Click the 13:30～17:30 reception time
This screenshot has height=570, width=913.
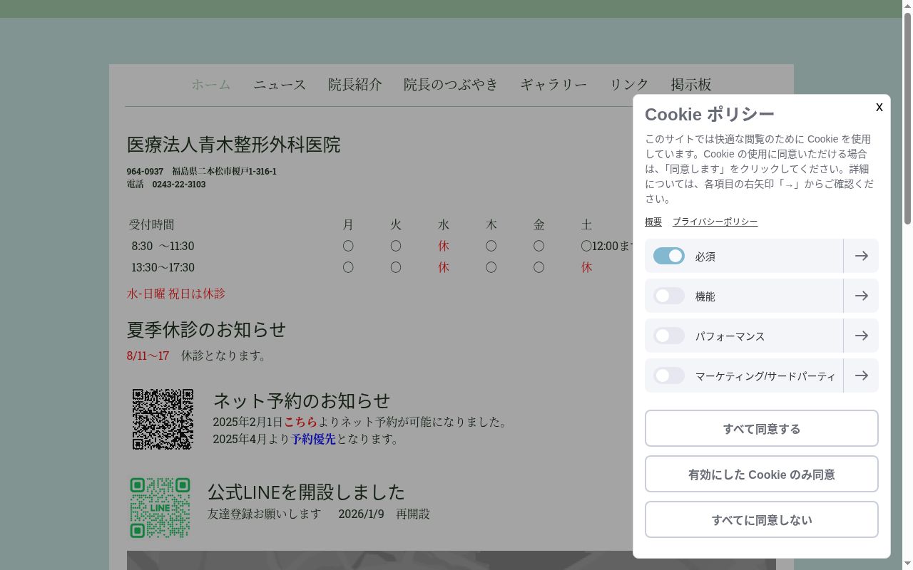click(163, 267)
